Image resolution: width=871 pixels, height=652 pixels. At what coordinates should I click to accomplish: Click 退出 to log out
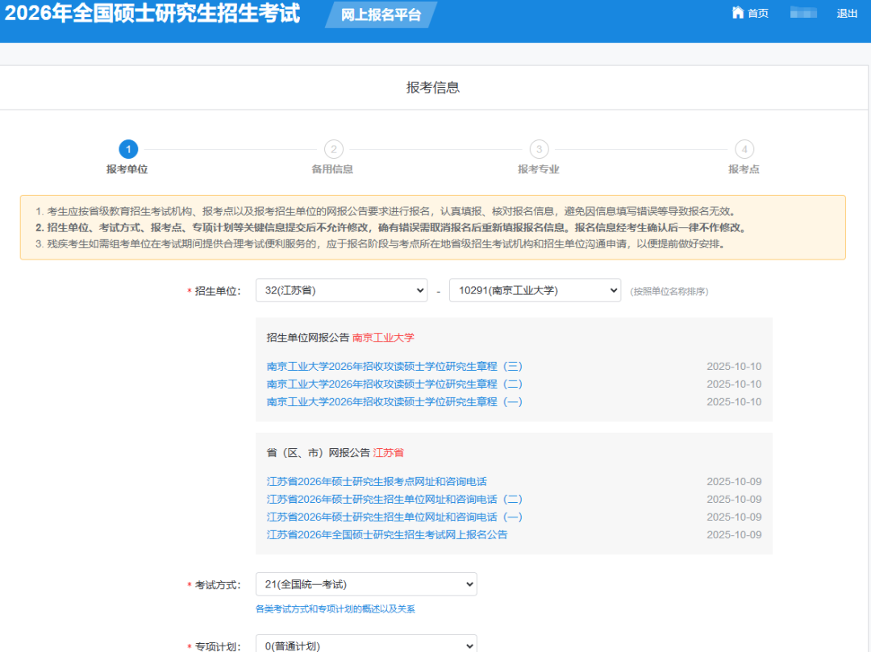(847, 14)
